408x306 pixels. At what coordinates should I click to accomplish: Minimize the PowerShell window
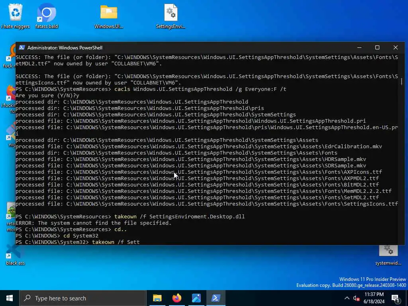pos(359,48)
